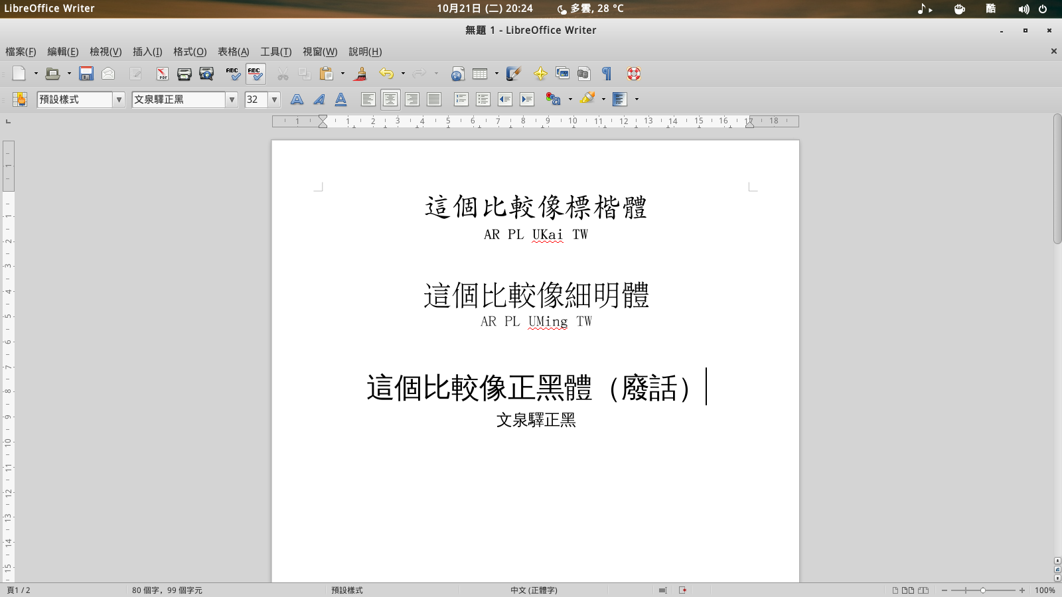
Task: Click the 100% zoom level indicator
Action: point(1045,590)
